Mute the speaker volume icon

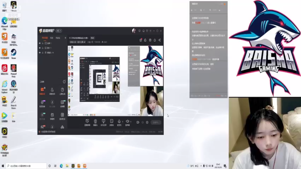[127, 121]
